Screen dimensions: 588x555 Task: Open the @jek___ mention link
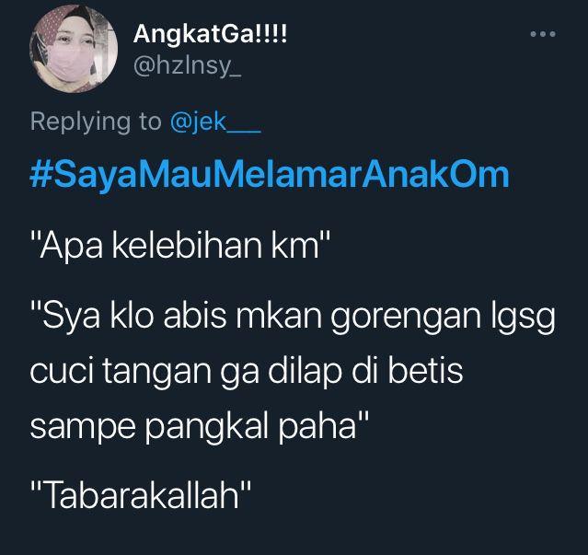[215, 121]
